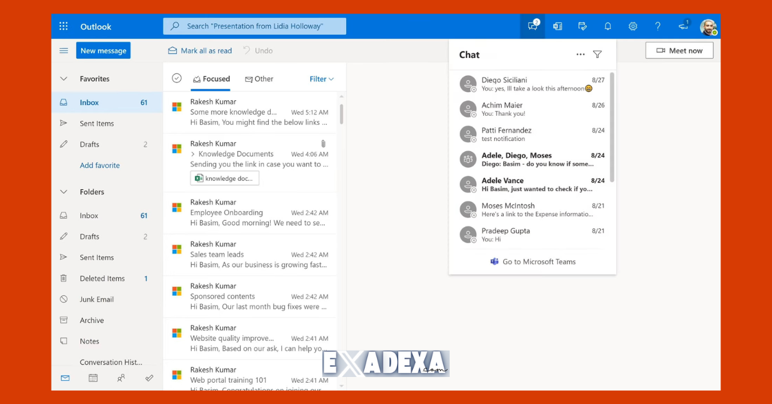Viewport: 772px width, 404px height.
Task: Collapse the Folders section
Action: coord(63,192)
